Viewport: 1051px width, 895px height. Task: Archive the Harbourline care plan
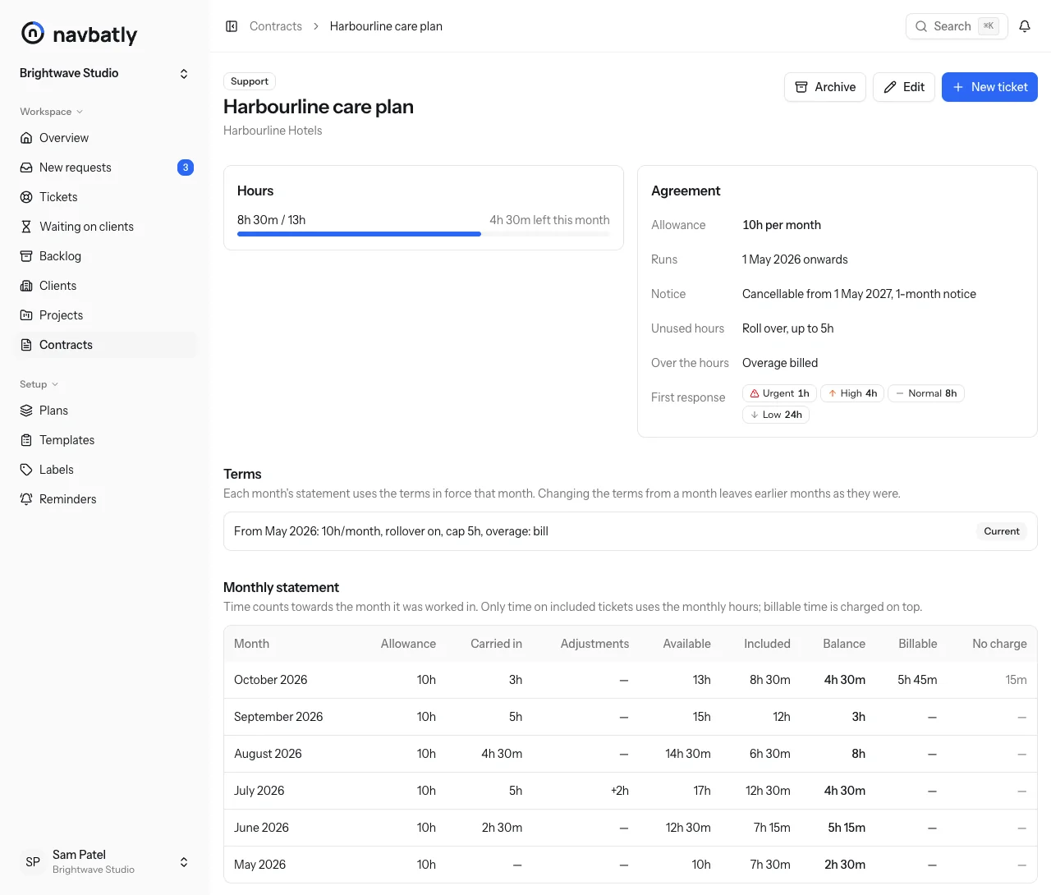pyautogui.click(x=825, y=87)
